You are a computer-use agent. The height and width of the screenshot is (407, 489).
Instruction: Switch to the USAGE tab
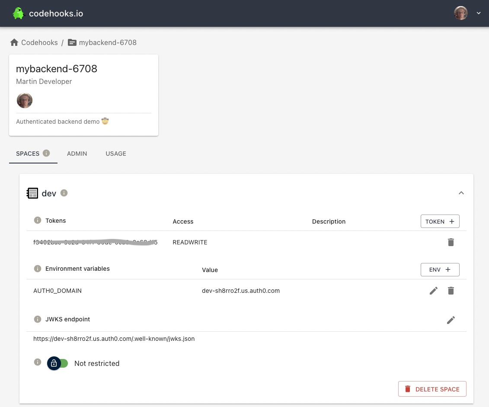pos(116,154)
